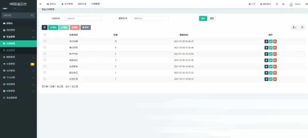
Task: Click the red delete icon in first row
Action: point(275,41)
